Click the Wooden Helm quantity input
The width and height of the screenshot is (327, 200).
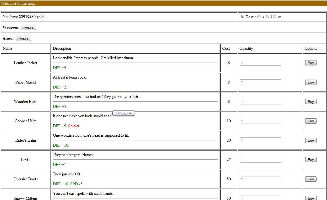point(260,102)
